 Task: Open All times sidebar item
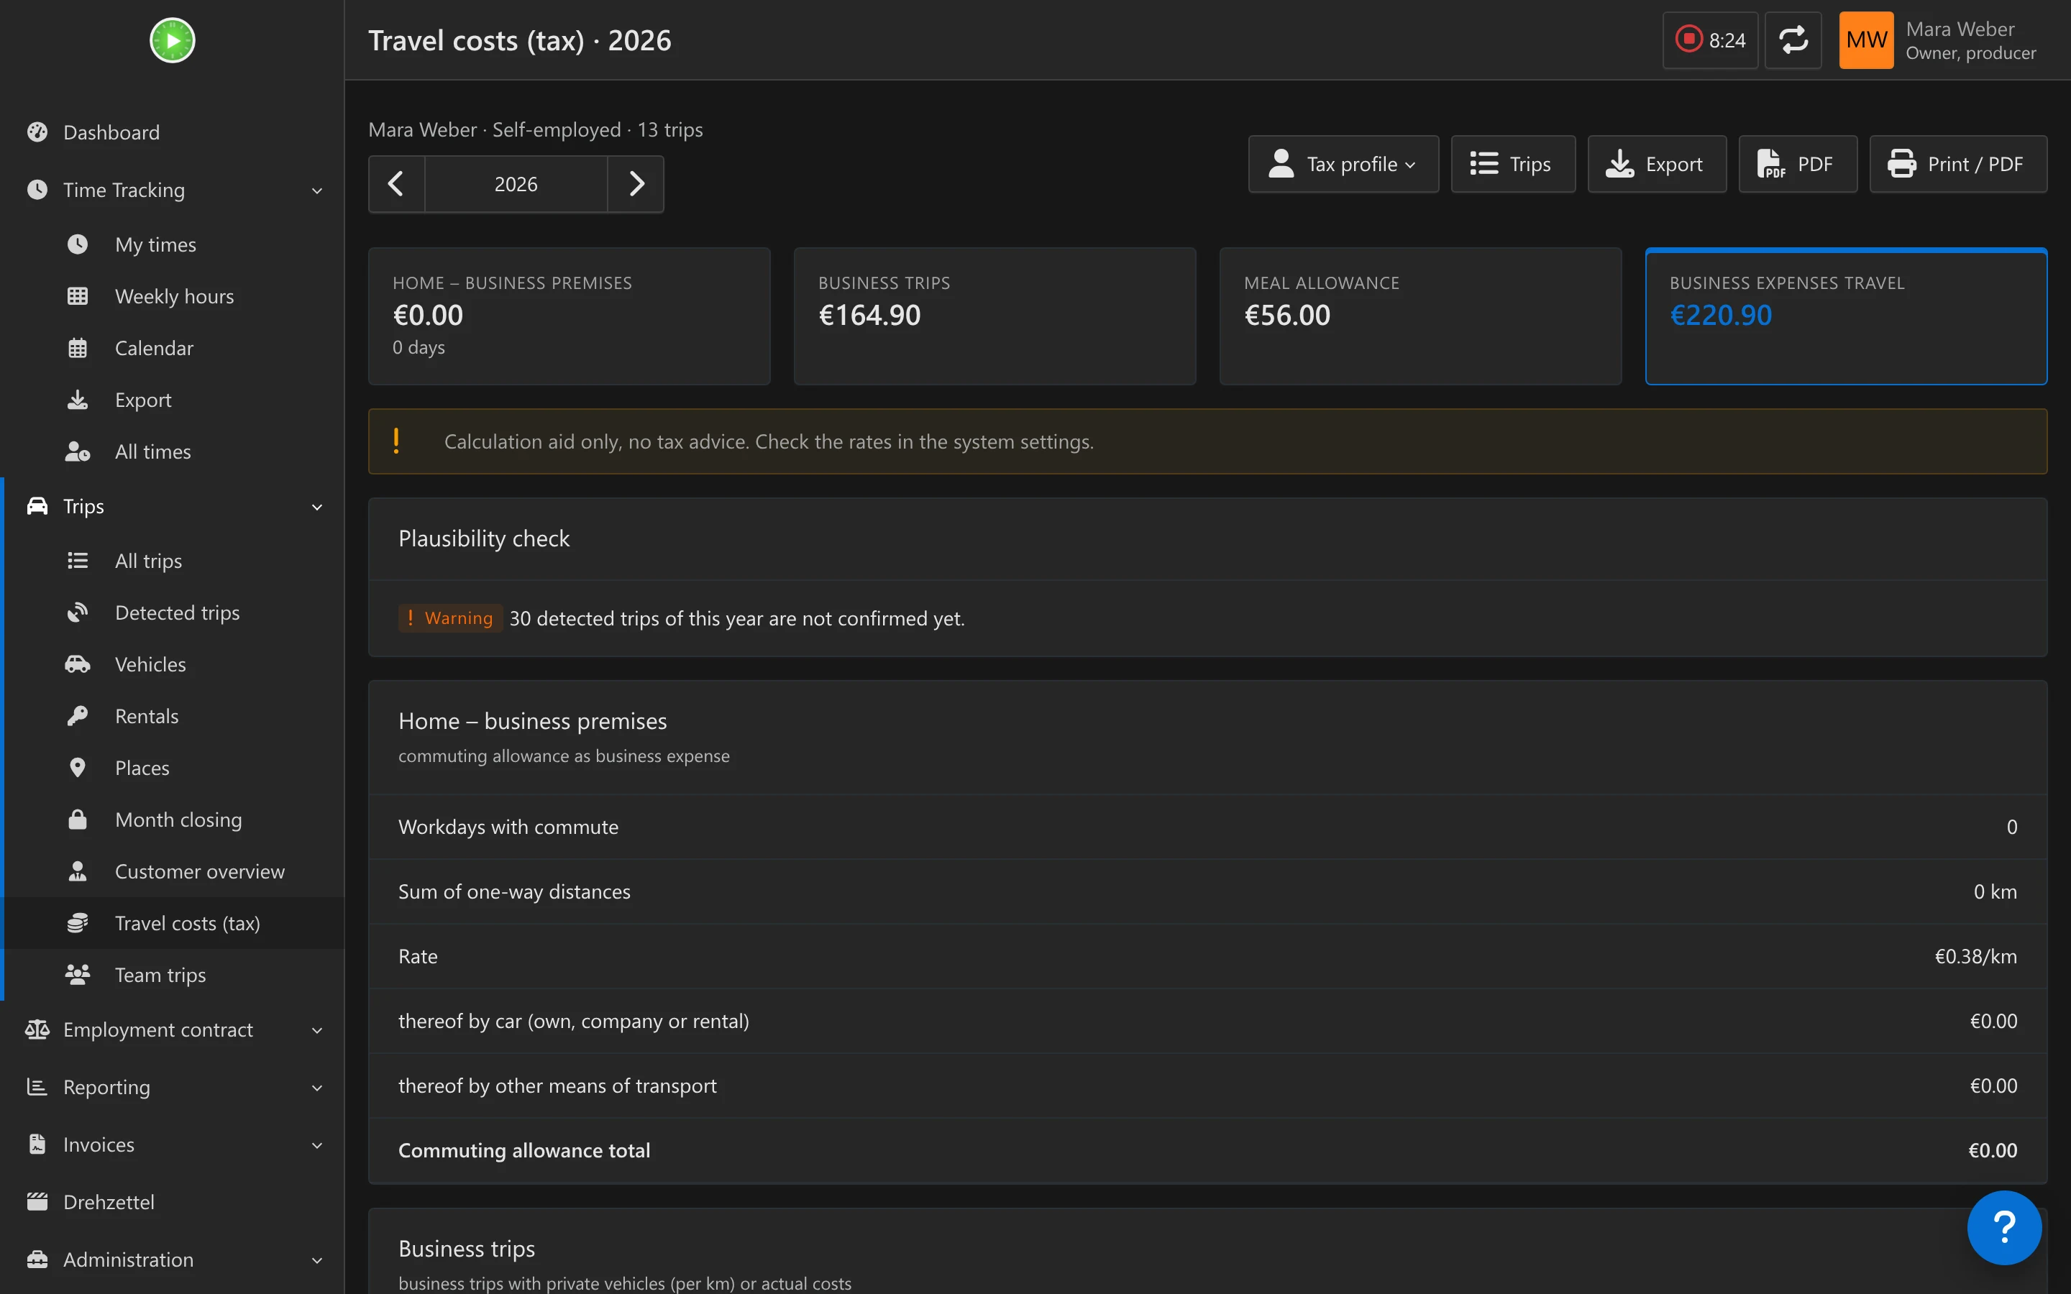(172, 452)
